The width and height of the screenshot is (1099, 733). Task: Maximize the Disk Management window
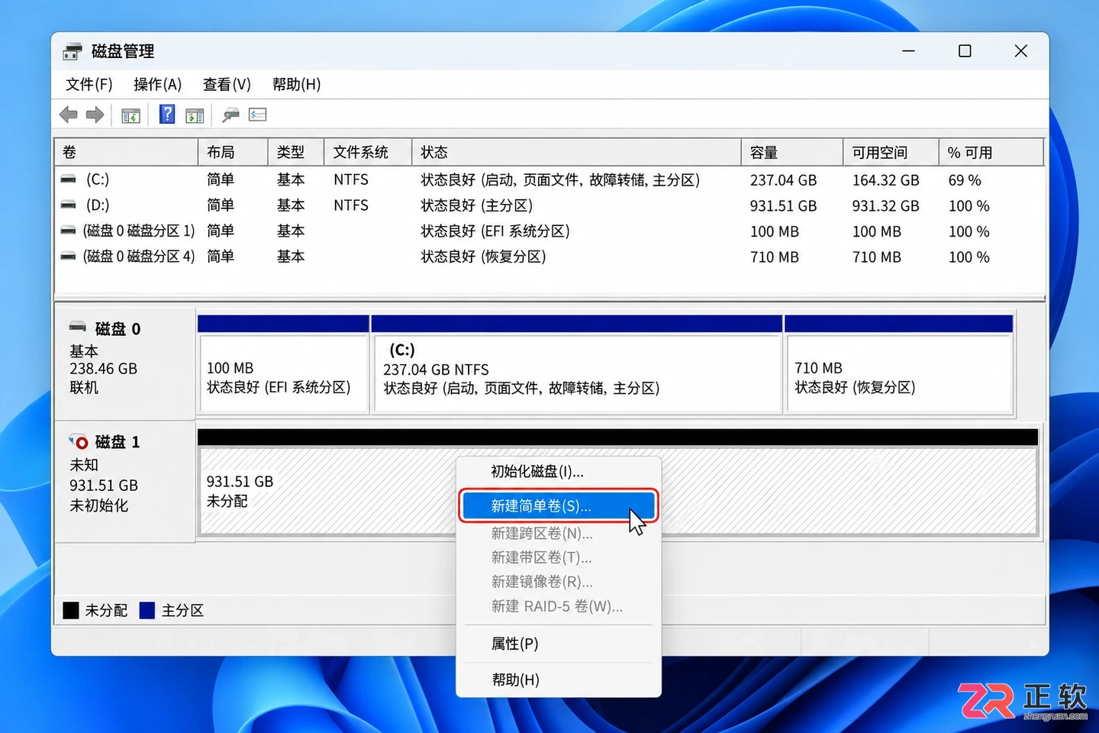point(965,51)
